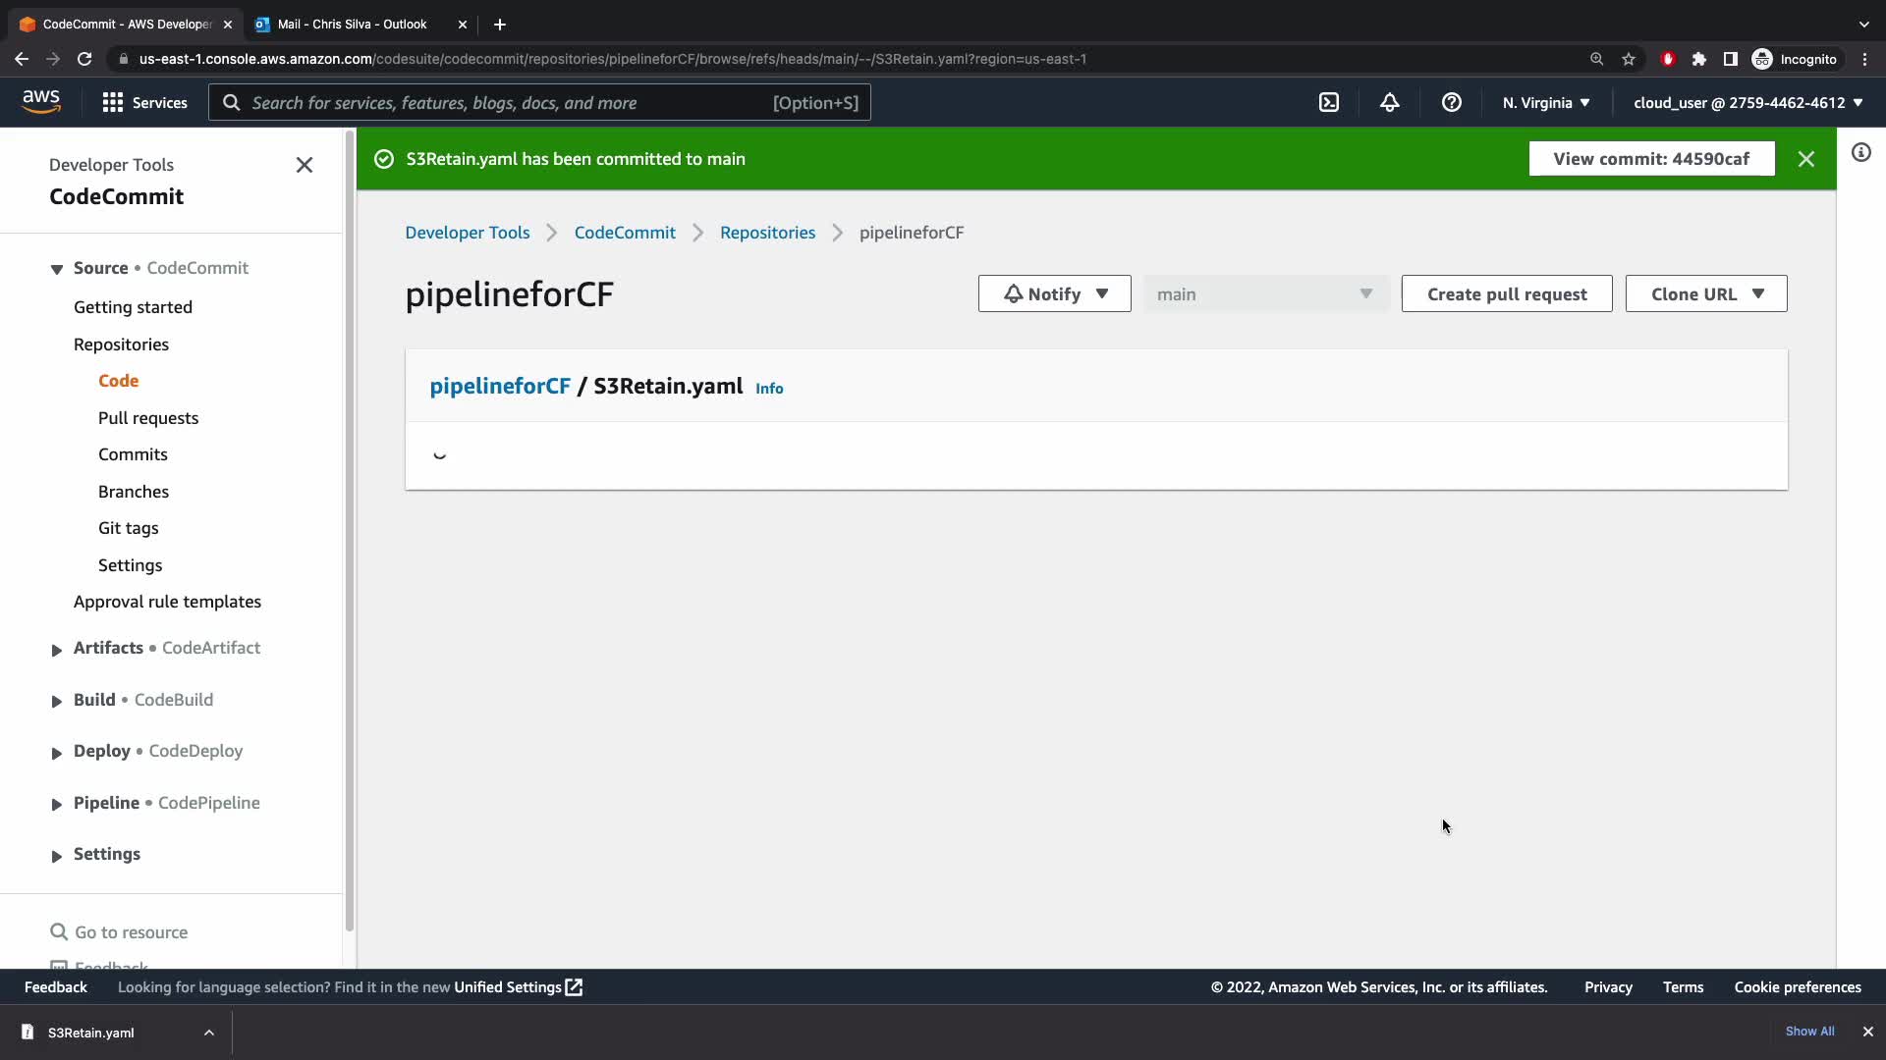Focus the AWS services search field
1886x1060 pixels.
(511, 102)
